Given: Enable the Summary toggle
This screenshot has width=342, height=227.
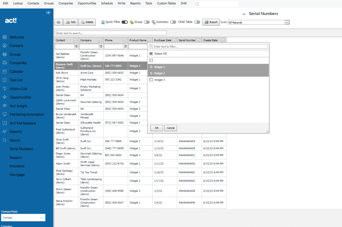Looking at the screenshot, I should (x=173, y=22).
